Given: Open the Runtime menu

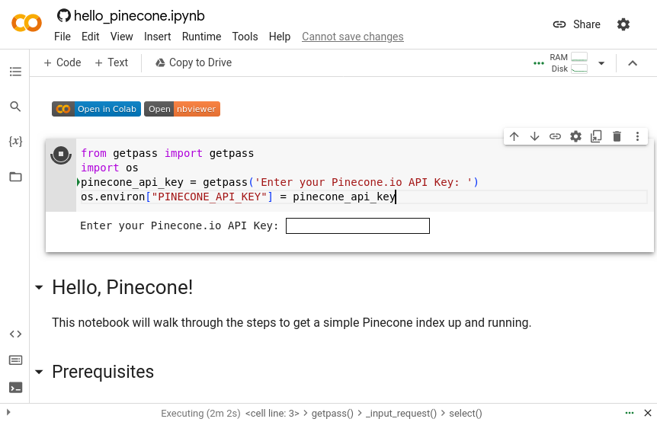Looking at the screenshot, I should coord(201,37).
